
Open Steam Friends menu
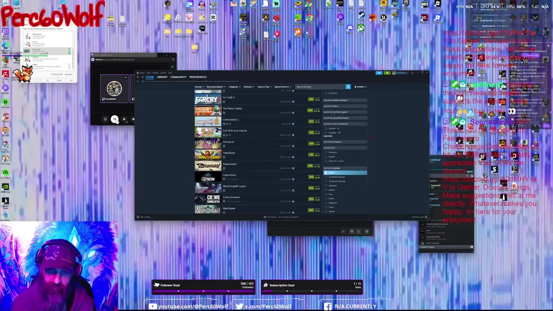pyautogui.click(x=156, y=73)
